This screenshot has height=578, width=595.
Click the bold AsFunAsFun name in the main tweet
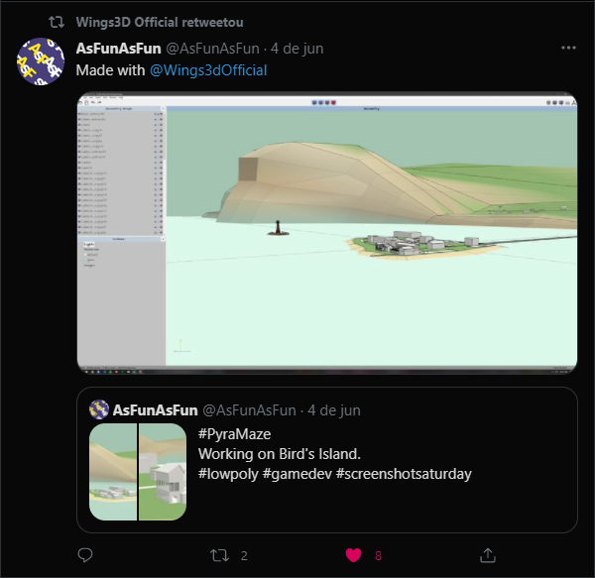point(118,49)
